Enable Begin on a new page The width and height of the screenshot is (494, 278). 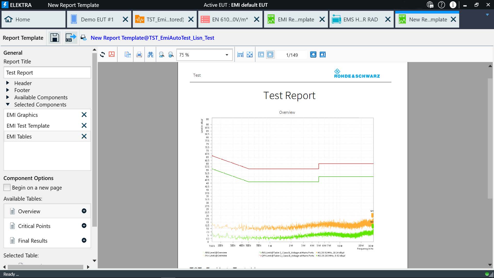pos(7,187)
